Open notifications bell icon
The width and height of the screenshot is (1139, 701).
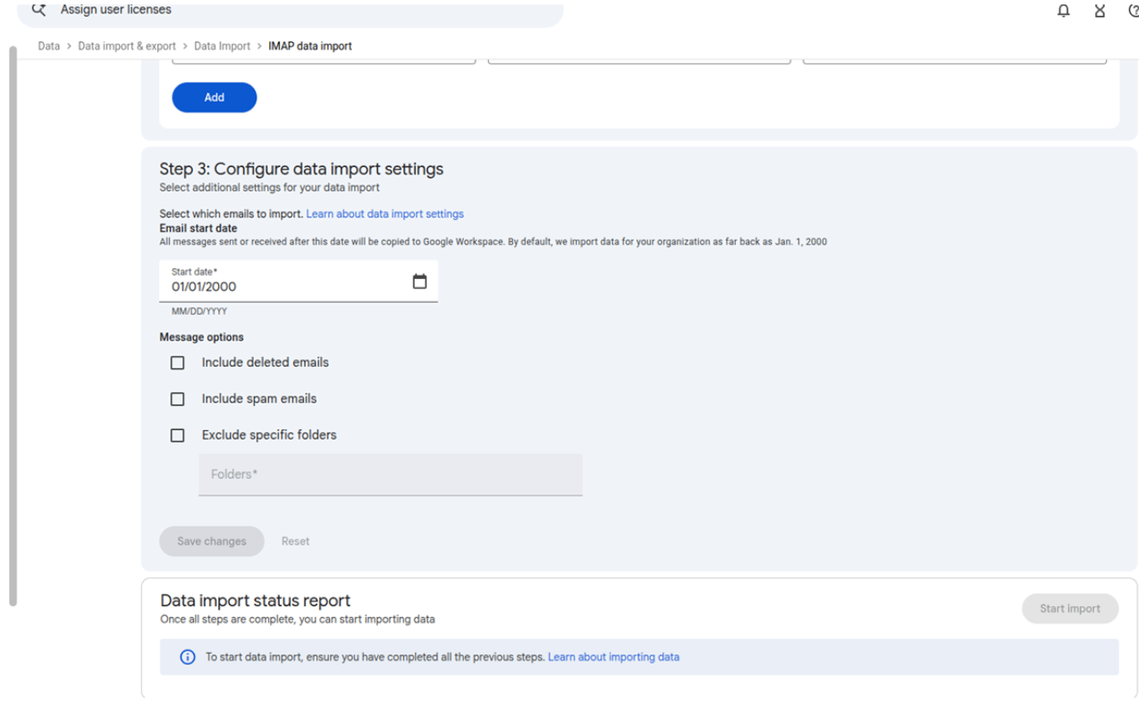point(1063,11)
